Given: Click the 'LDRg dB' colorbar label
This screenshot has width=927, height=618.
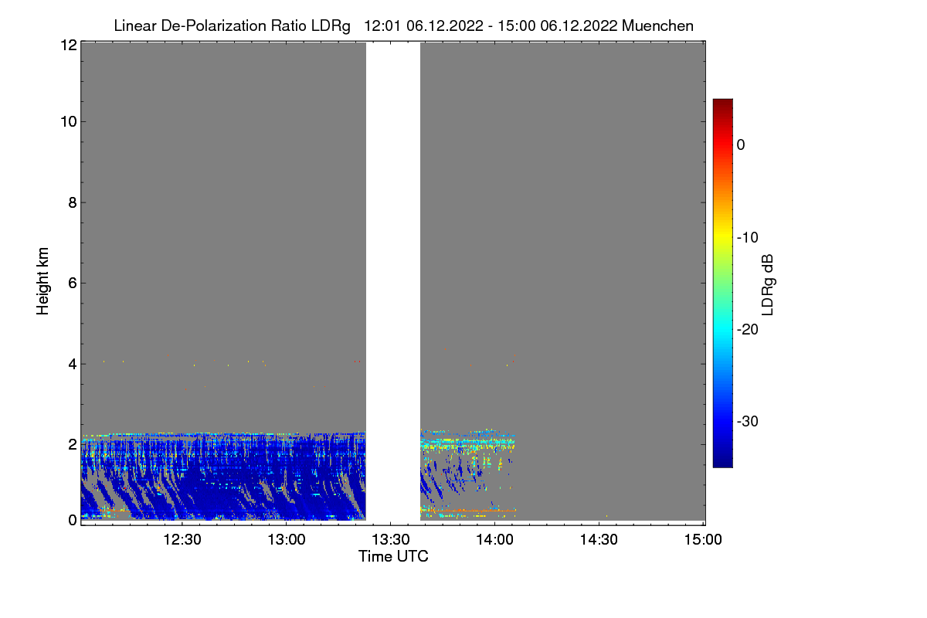Looking at the screenshot, I should pos(768,284).
